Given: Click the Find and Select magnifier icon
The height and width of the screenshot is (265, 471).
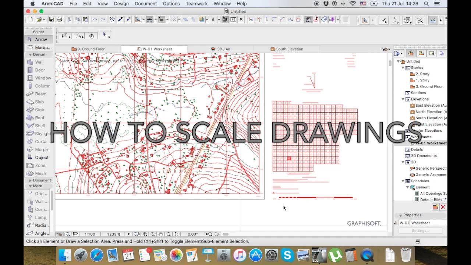Looking at the screenshot, I should click(112, 20).
